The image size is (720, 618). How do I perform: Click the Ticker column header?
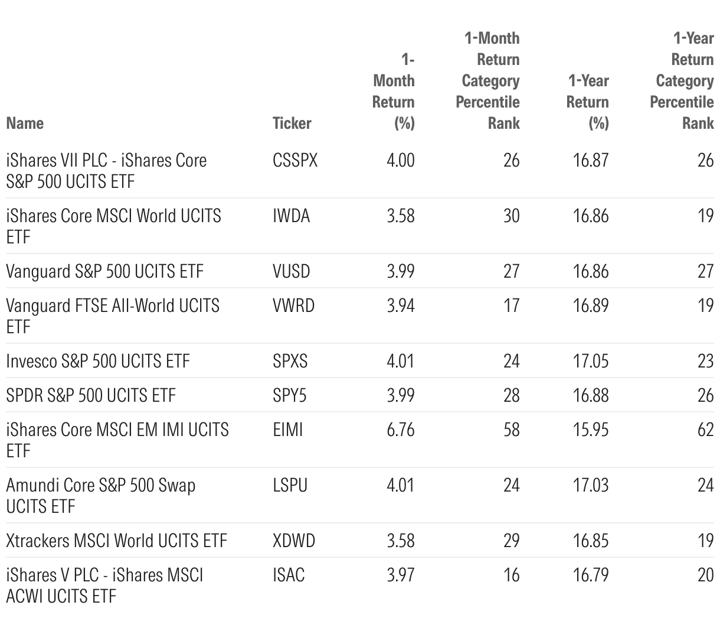click(x=292, y=123)
